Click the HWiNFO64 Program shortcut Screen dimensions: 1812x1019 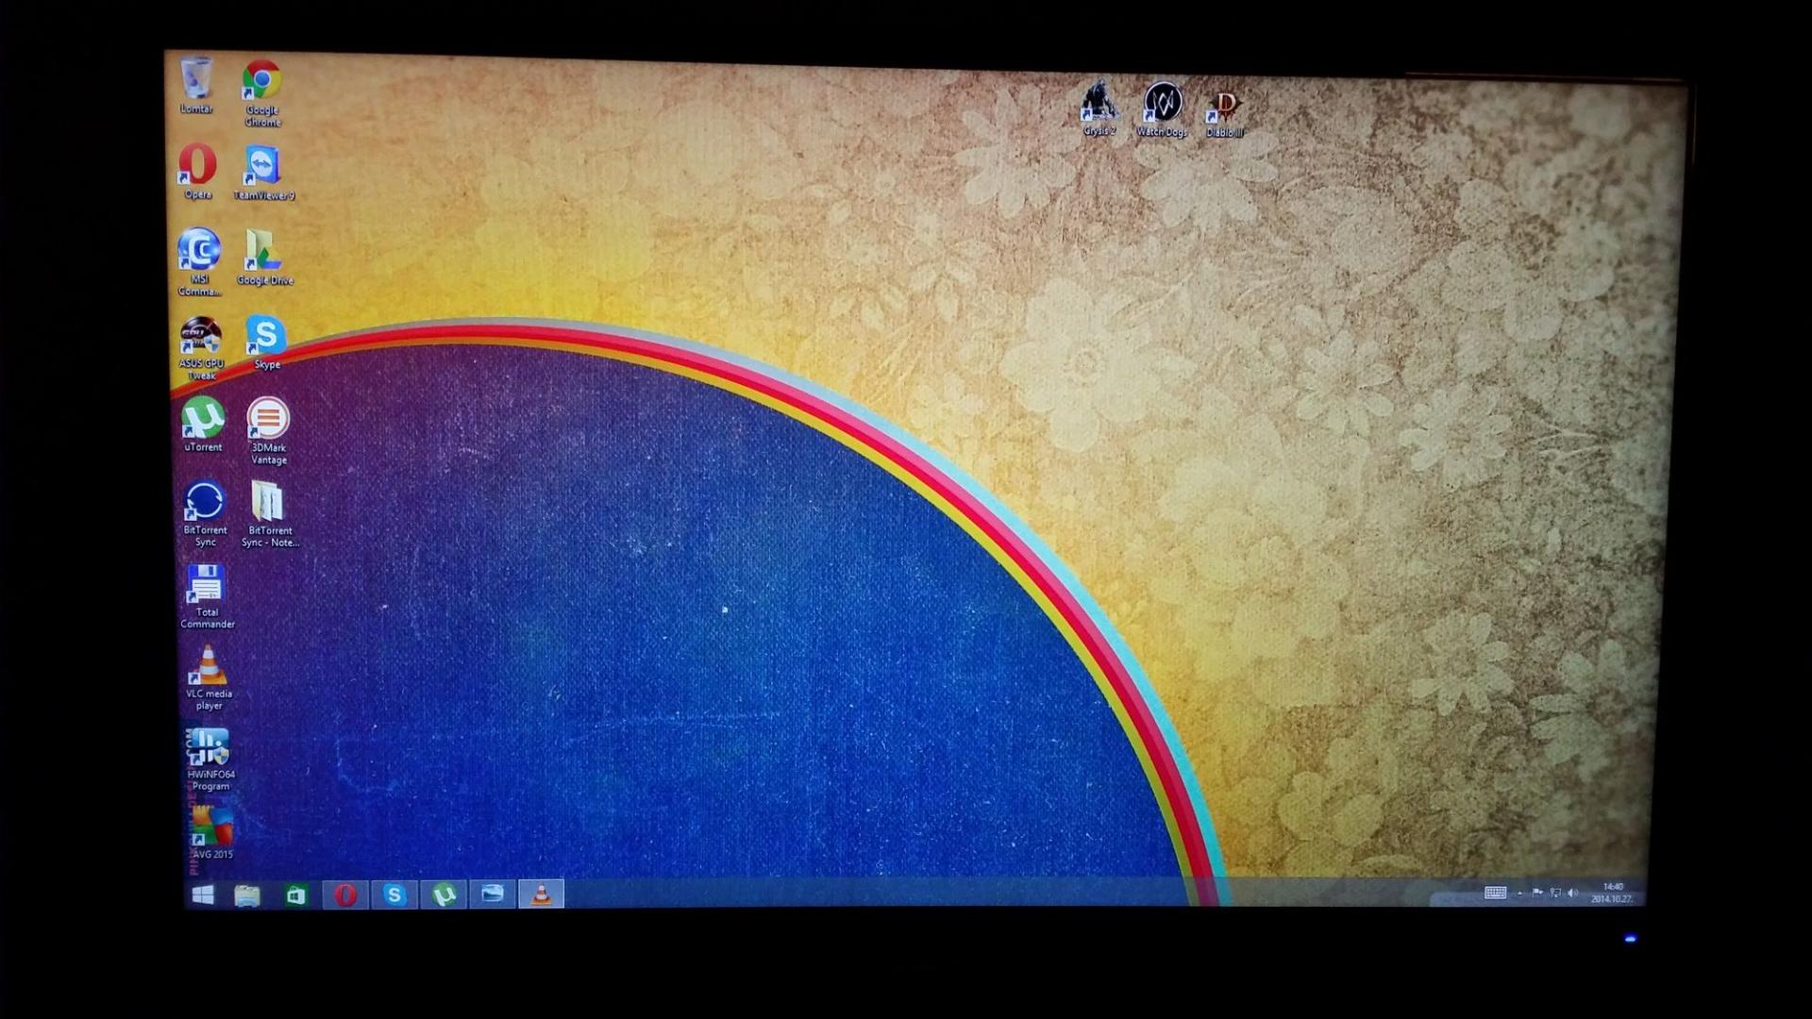click(210, 747)
